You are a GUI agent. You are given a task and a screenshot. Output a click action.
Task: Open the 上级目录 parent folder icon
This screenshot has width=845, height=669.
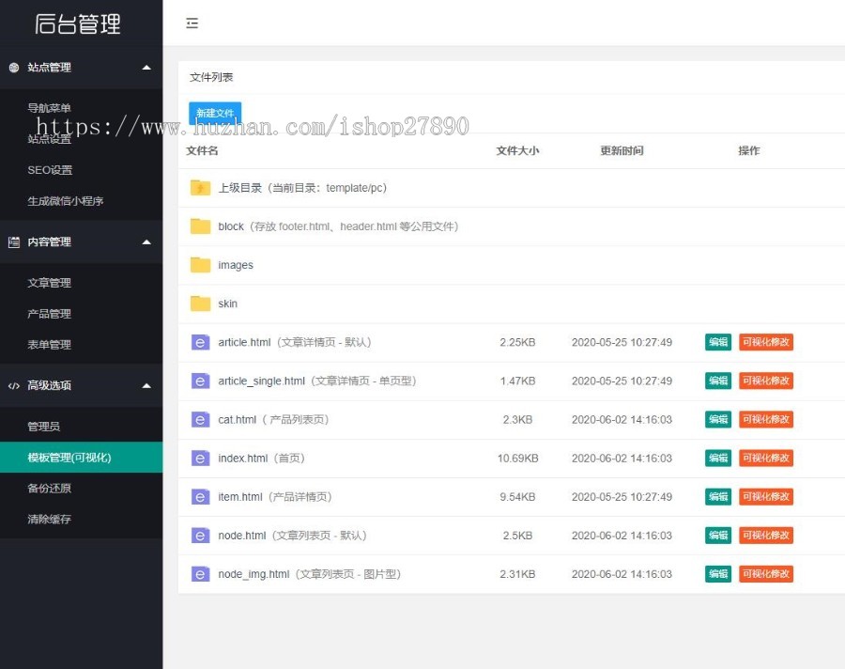(x=201, y=188)
